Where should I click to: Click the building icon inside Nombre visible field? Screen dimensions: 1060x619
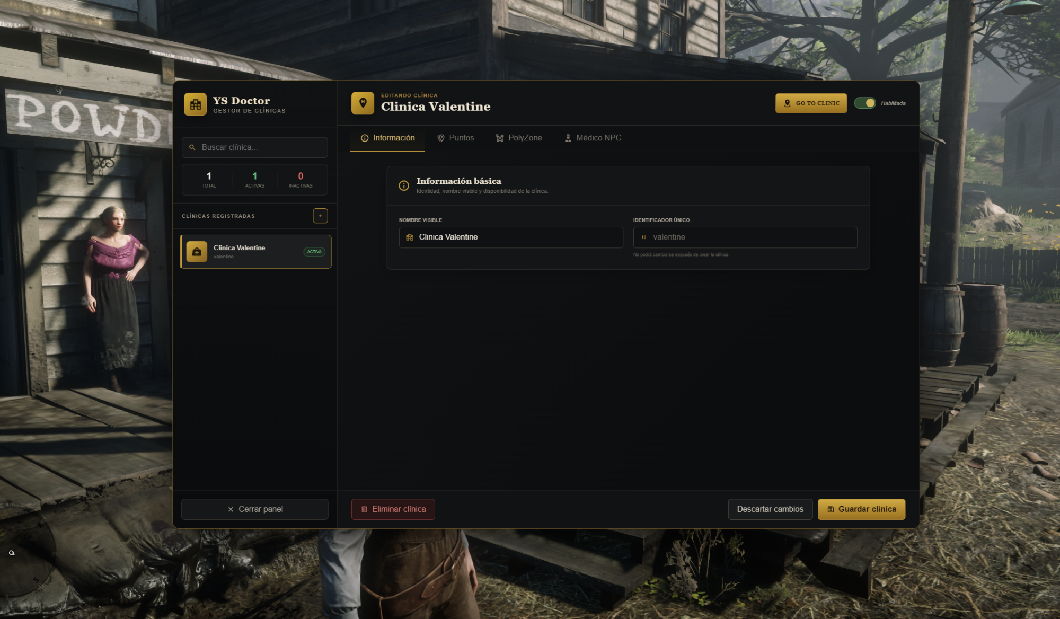click(x=410, y=237)
